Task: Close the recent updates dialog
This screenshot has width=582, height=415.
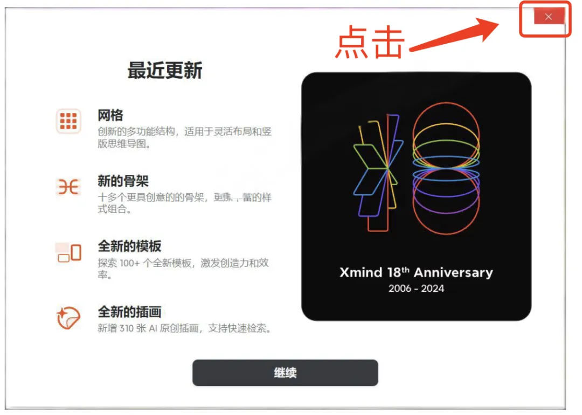Action: pos(549,16)
